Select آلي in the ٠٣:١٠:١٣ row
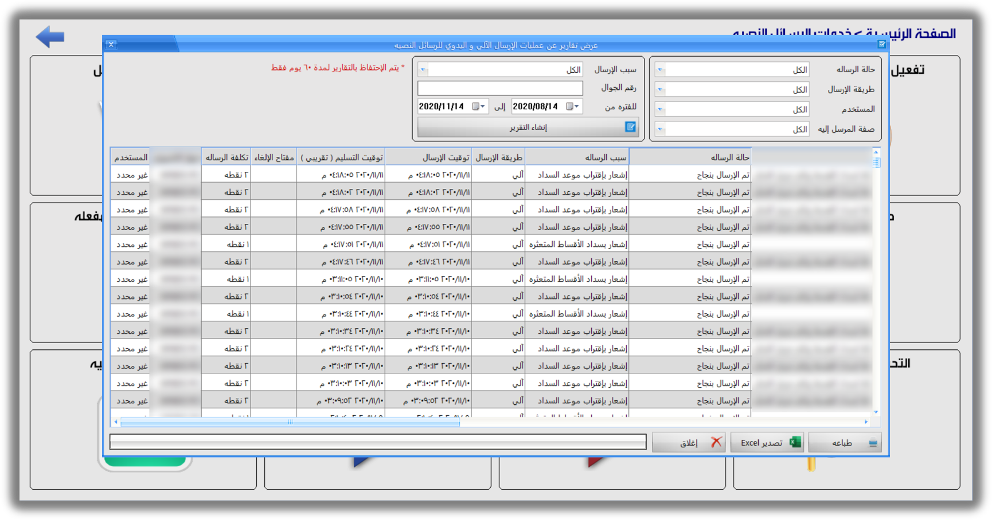Viewport: 992px width, 520px height. tap(498, 366)
